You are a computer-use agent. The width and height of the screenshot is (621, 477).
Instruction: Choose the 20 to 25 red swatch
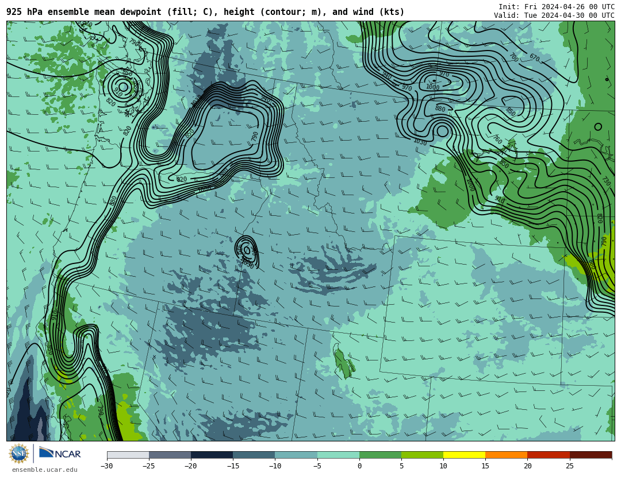click(x=549, y=455)
